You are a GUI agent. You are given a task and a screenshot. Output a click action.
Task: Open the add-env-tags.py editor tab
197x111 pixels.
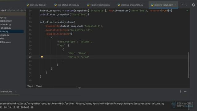point(37,5)
